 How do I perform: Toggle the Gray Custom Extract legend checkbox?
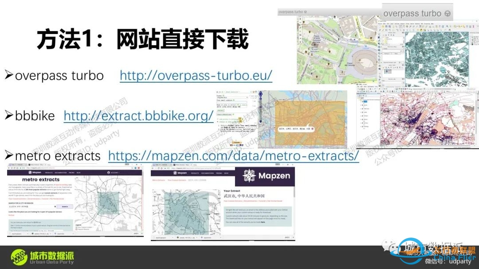point(77,227)
